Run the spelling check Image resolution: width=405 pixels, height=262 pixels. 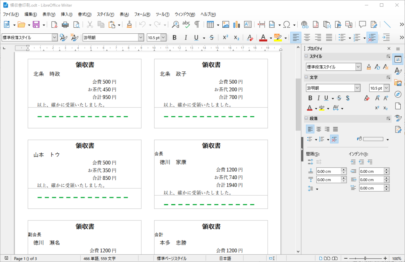[x=186, y=24]
